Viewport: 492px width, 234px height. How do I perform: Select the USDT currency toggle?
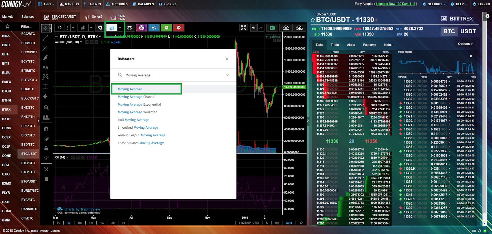(468, 31)
